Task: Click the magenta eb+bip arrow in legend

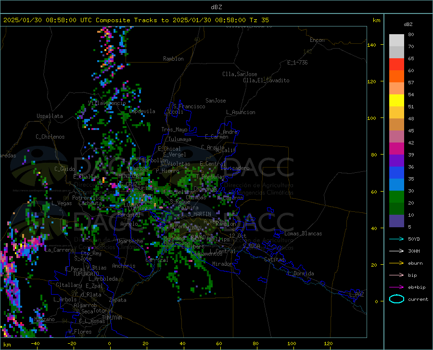Action: (396, 287)
